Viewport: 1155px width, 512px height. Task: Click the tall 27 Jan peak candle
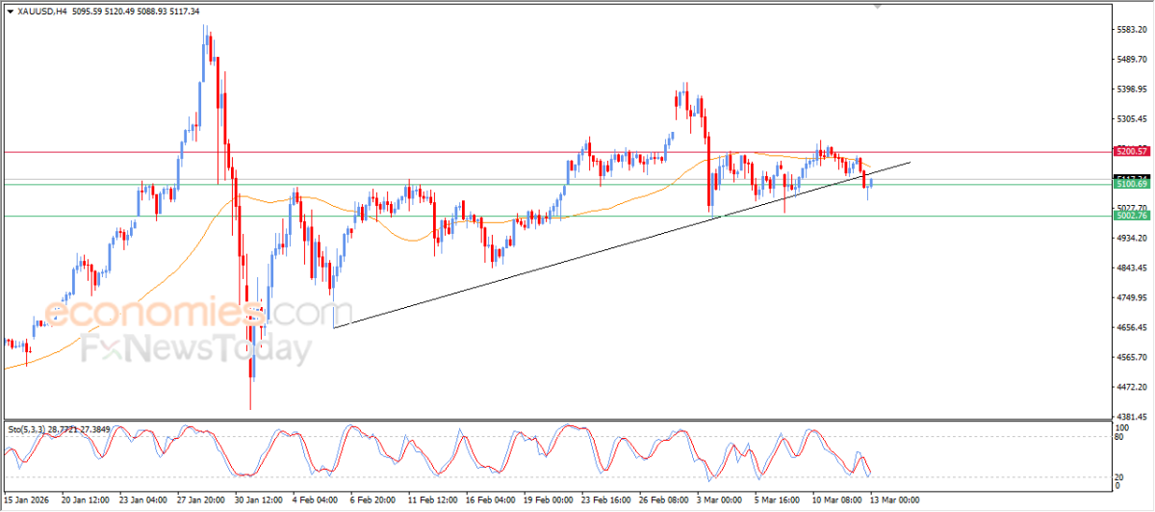coord(206,55)
